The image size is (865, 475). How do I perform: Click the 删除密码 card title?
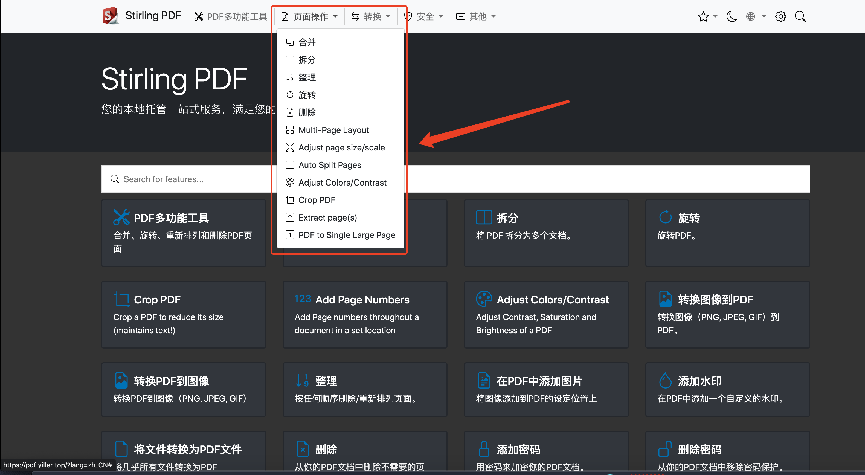699,450
